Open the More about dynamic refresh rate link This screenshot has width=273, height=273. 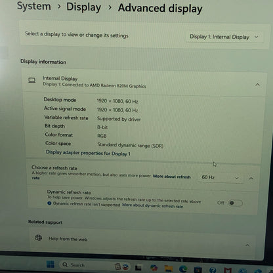153,205
